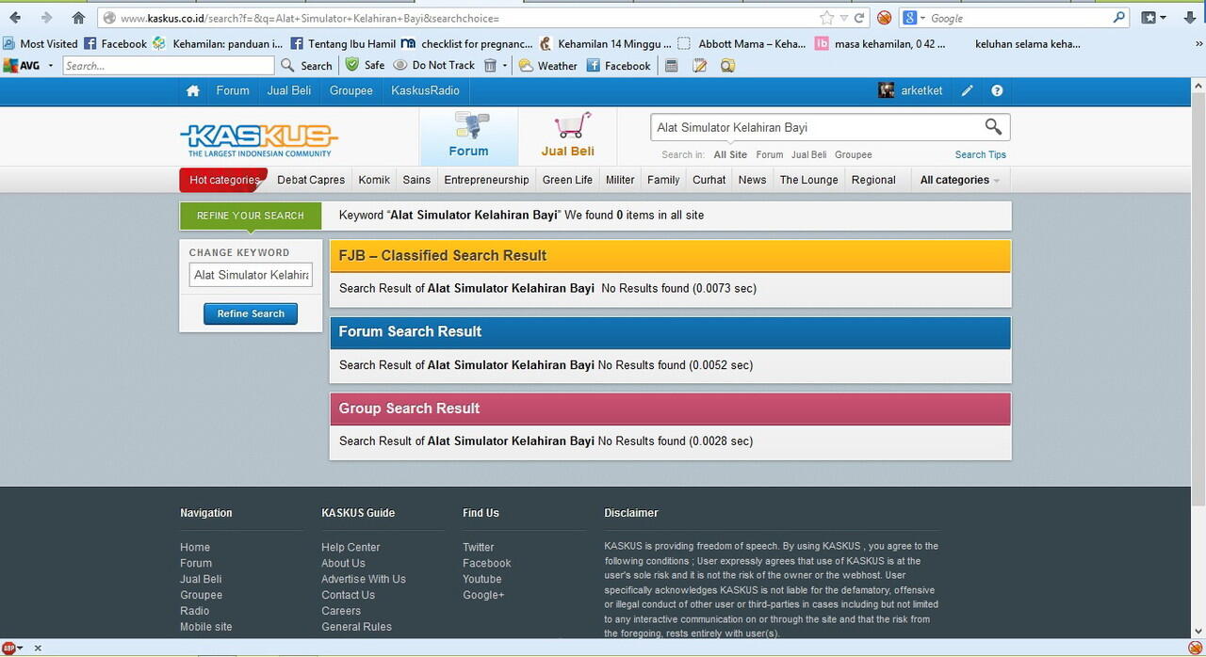Click the pencil edit icon beside arketket

[967, 90]
